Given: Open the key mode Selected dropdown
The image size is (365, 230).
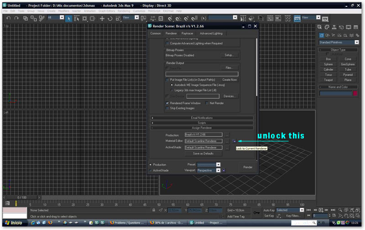Looking at the screenshot, I should tap(302, 210).
